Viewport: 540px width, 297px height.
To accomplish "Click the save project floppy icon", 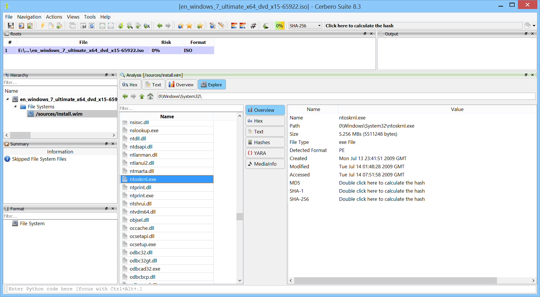I will pyautogui.click(x=11, y=26).
